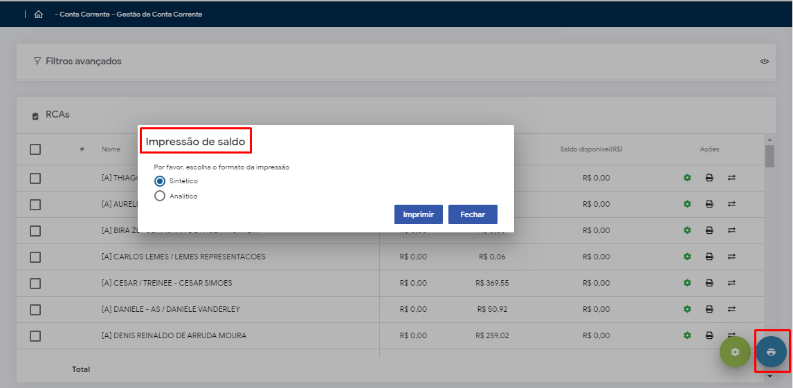Print balance for DENIS REINALDO row
Viewport: 793px width, 388px height.
[x=709, y=335]
